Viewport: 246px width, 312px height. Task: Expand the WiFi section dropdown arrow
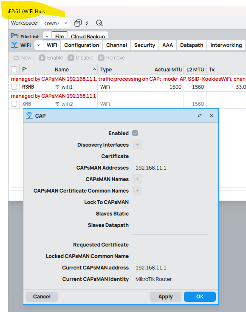(39, 45)
